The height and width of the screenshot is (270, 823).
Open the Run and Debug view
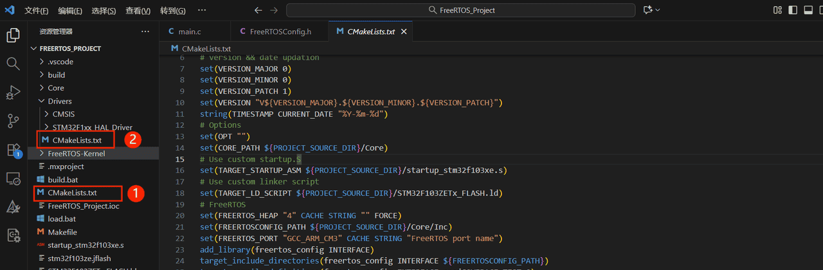click(x=13, y=92)
